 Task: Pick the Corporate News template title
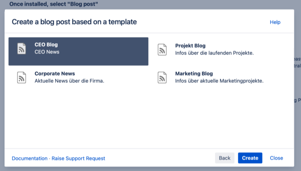point(55,73)
